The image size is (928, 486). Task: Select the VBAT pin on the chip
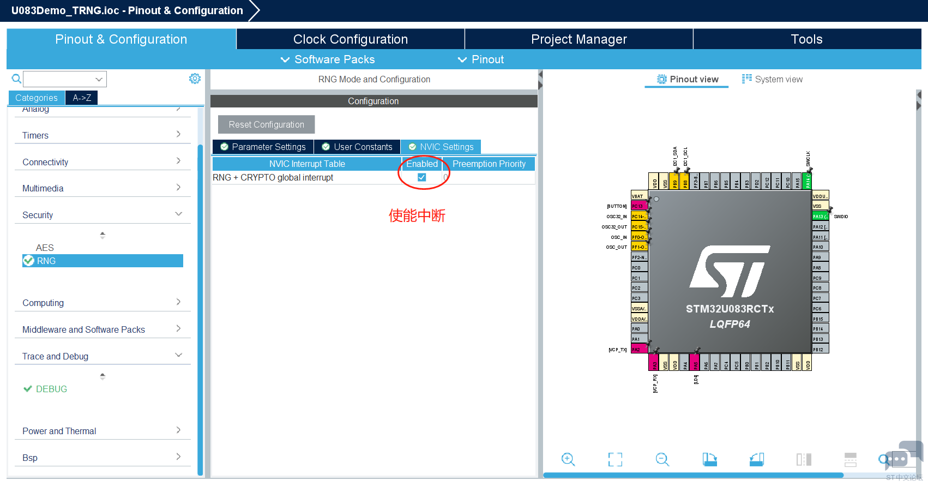tap(639, 196)
